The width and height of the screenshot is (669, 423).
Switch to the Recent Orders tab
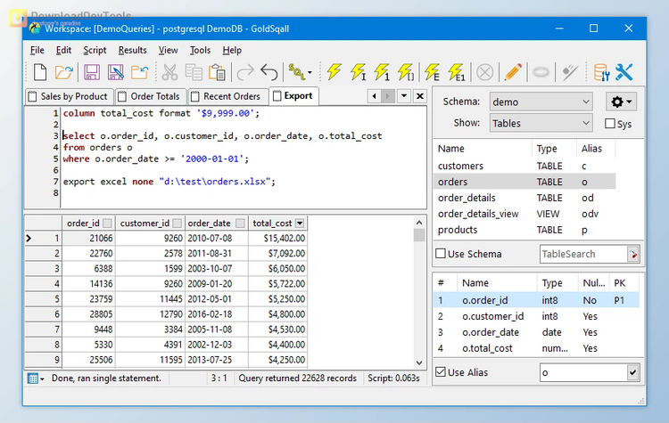pyautogui.click(x=227, y=97)
